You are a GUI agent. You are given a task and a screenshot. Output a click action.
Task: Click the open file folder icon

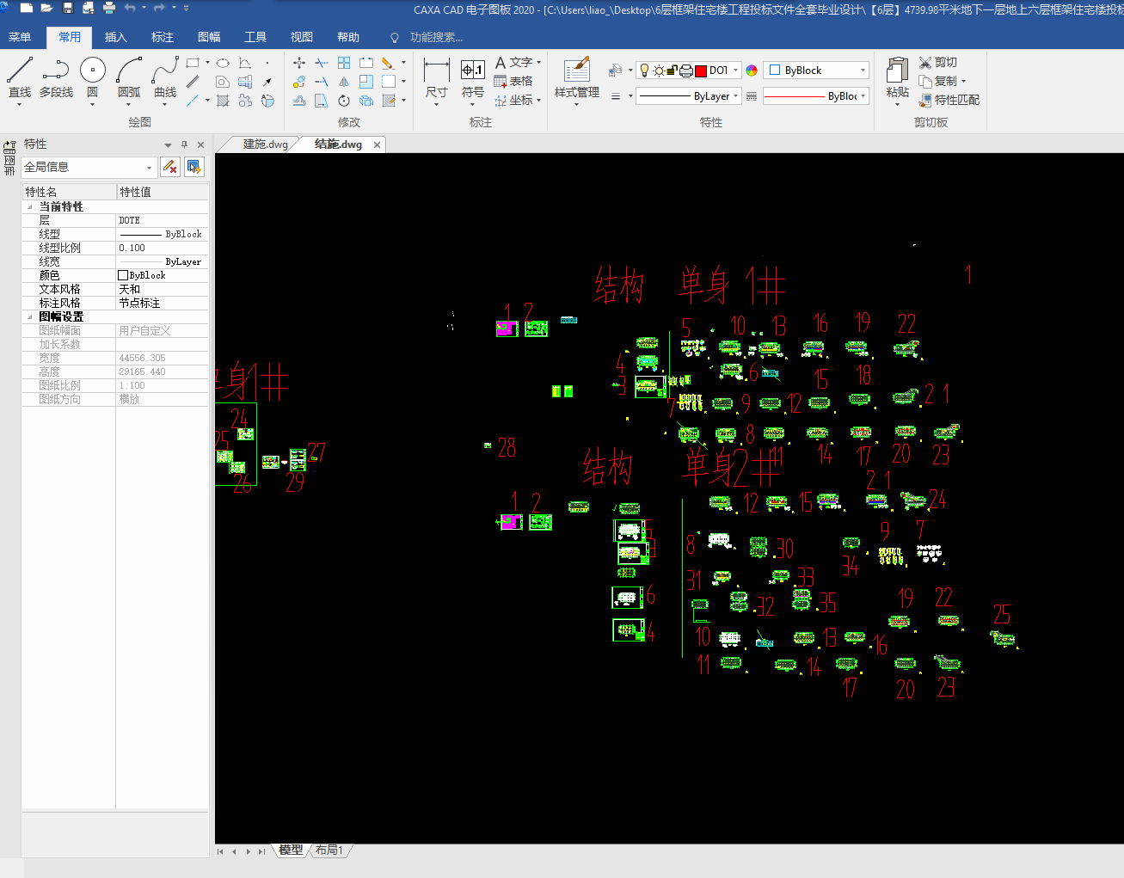point(46,9)
